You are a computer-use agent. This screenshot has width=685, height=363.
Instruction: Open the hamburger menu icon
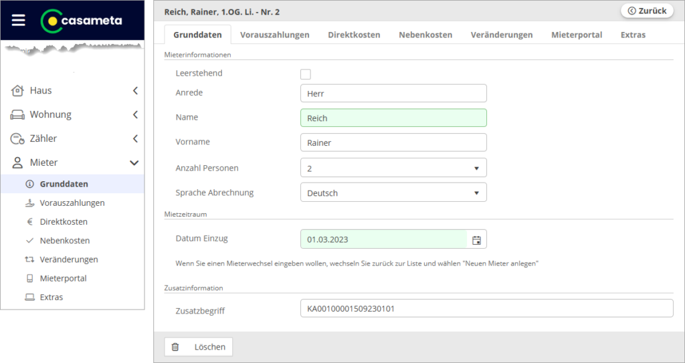(x=18, y=20)
